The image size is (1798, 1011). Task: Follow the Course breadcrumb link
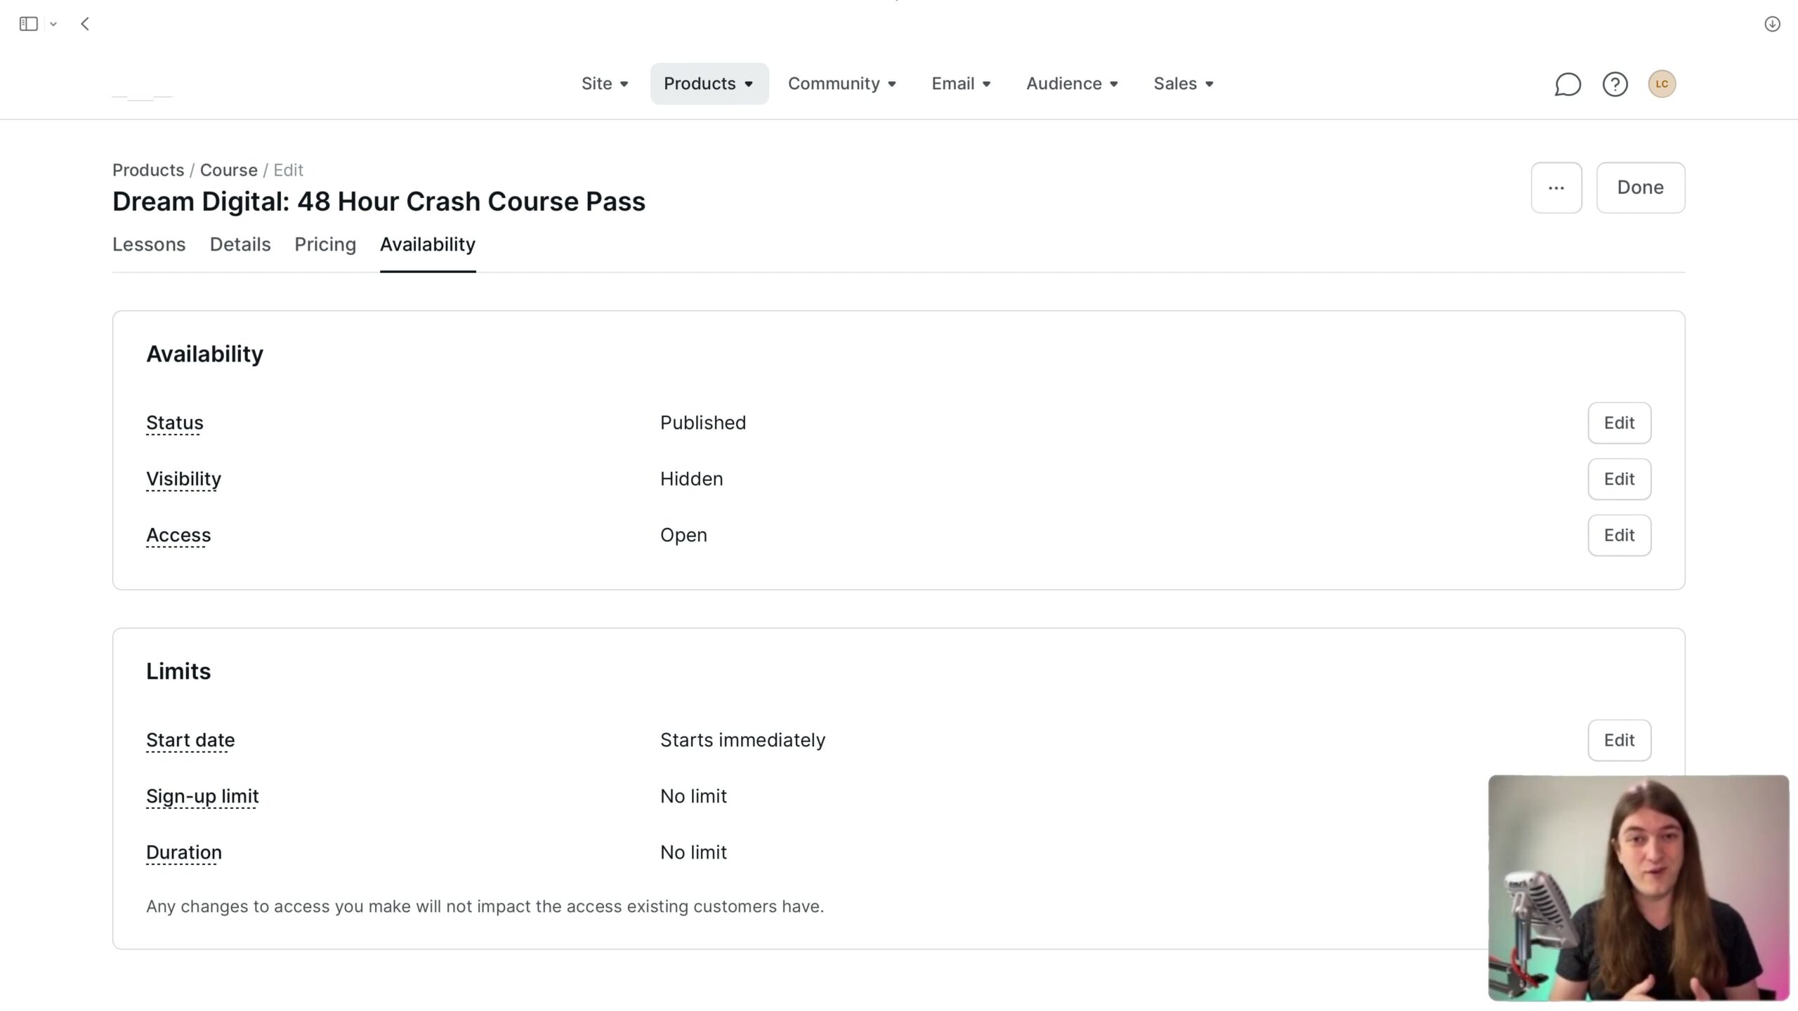tap(229, 170)
